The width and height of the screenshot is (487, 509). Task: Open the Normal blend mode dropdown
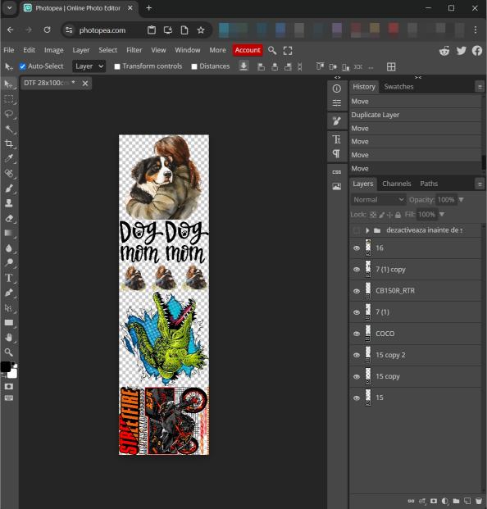[379, 200]
